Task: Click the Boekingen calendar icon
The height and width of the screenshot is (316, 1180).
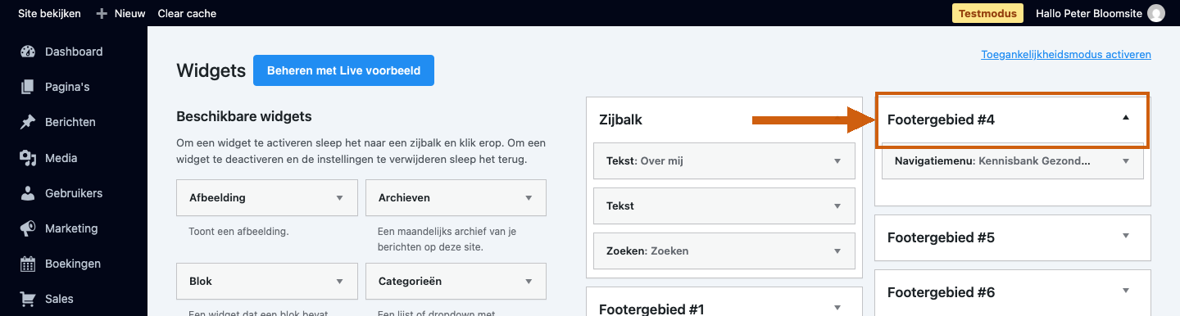Action: [28, 264]
